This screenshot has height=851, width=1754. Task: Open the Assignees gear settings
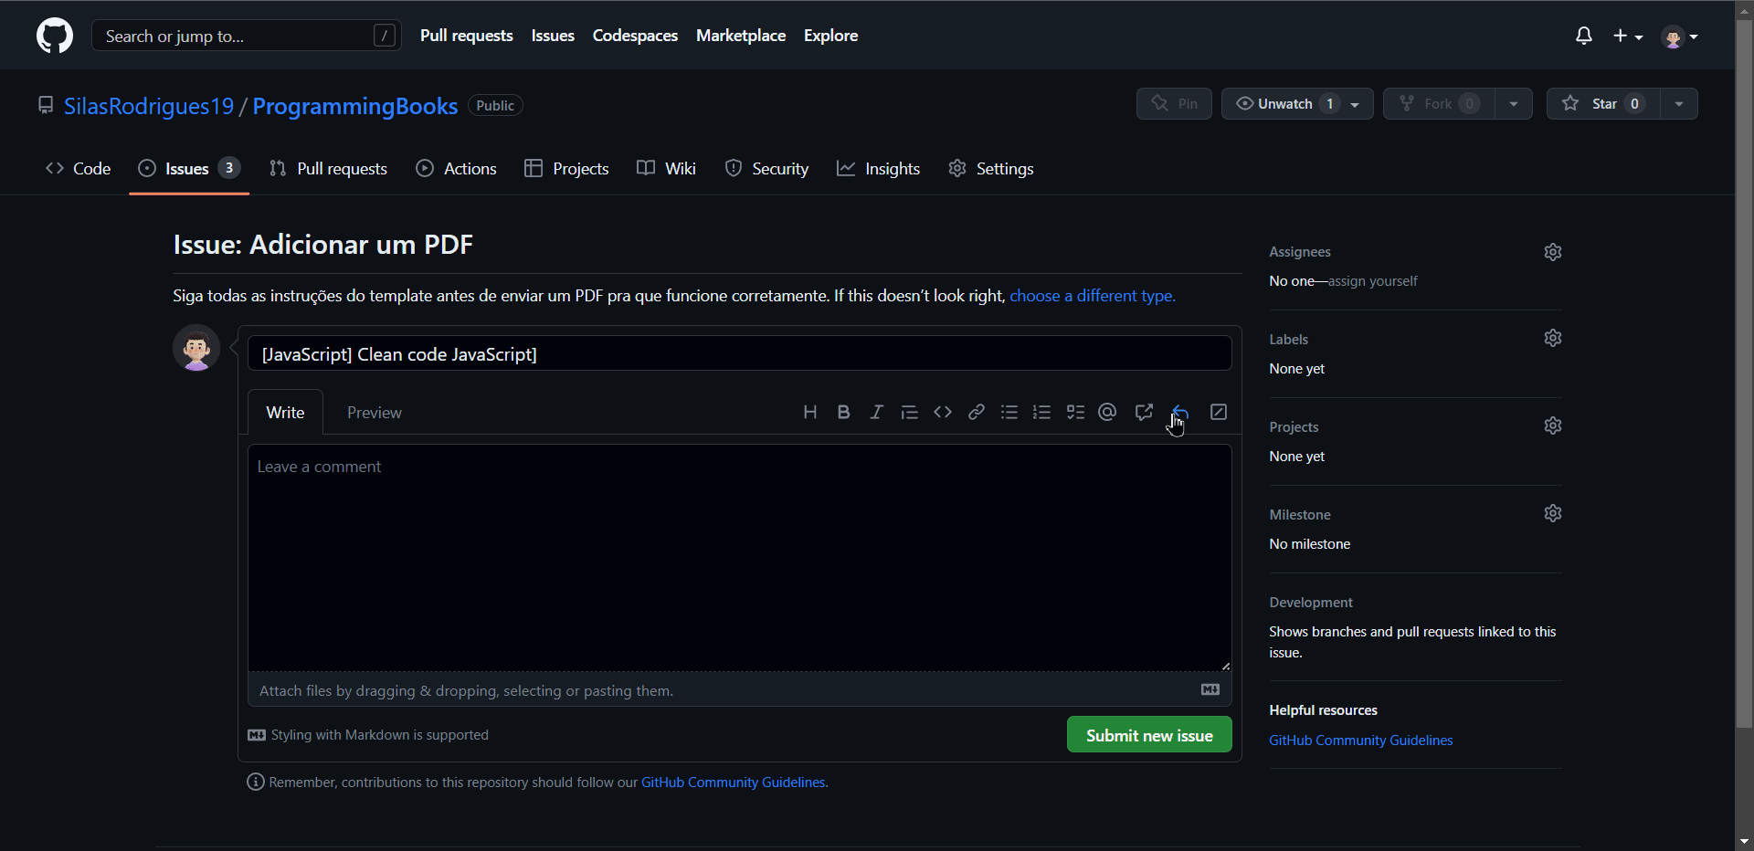1553,252
